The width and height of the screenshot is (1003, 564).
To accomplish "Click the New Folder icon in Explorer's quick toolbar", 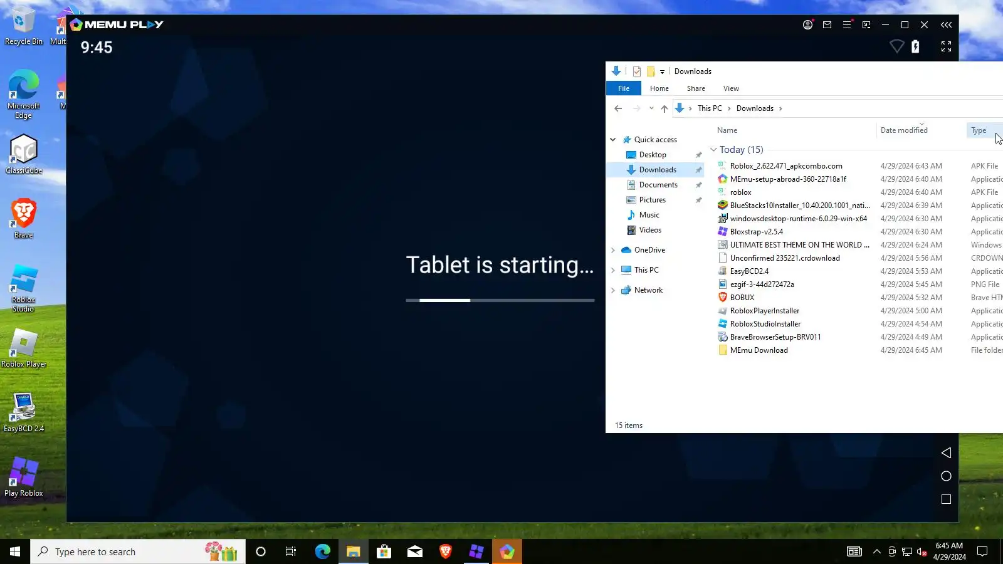I will [x=651, y=71].
